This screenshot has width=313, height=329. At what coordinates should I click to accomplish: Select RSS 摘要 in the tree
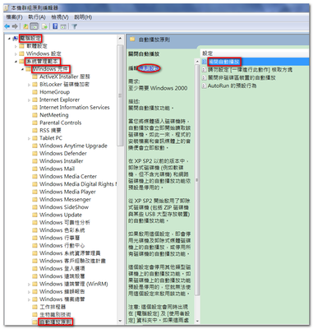tap(50, 130)
